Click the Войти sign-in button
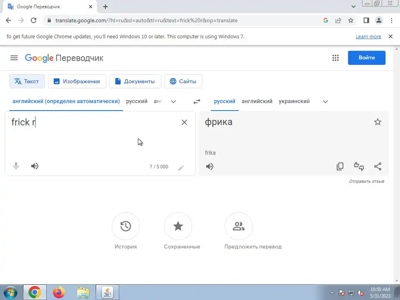 [366, 58]
